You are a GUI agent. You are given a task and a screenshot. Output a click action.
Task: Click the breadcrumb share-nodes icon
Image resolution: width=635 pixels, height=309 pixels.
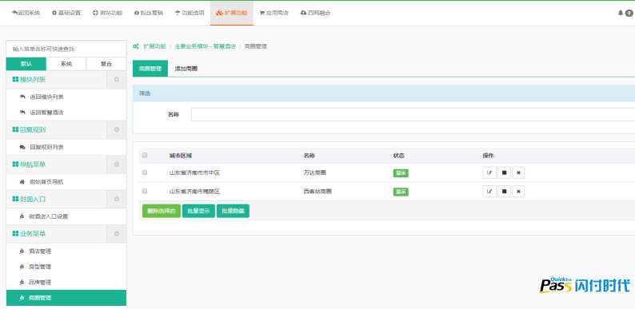[x=136, y=46]
